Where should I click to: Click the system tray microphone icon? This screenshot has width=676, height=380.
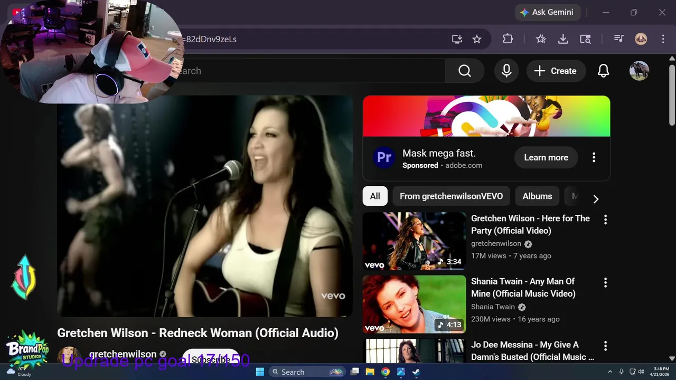[x=622, y=372]
